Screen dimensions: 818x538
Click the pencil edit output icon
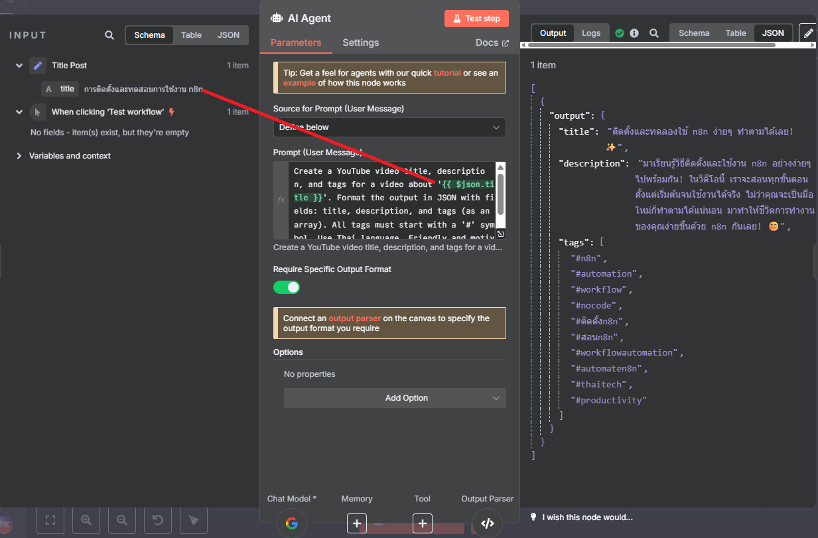click(x=808, y=33)
